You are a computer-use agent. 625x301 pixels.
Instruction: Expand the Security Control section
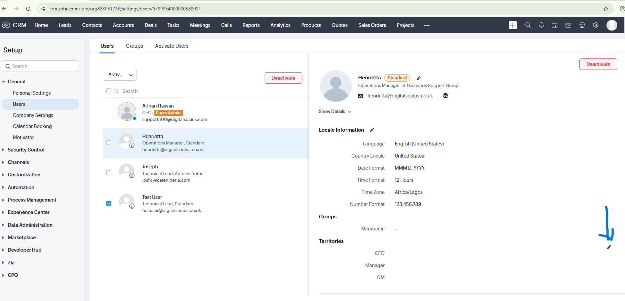coord(26,150)
